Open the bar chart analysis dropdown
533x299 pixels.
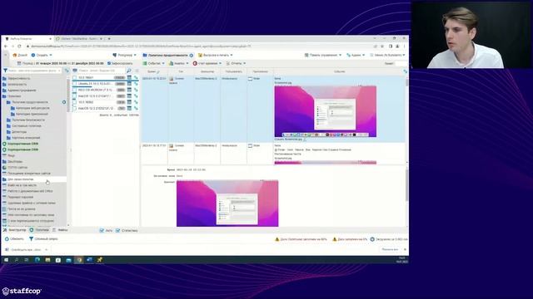click(x=179, y=63)
